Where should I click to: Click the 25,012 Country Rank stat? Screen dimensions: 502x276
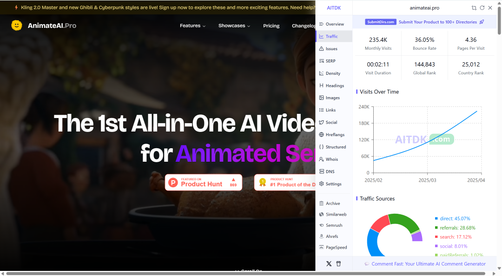[x=470, y=68]
